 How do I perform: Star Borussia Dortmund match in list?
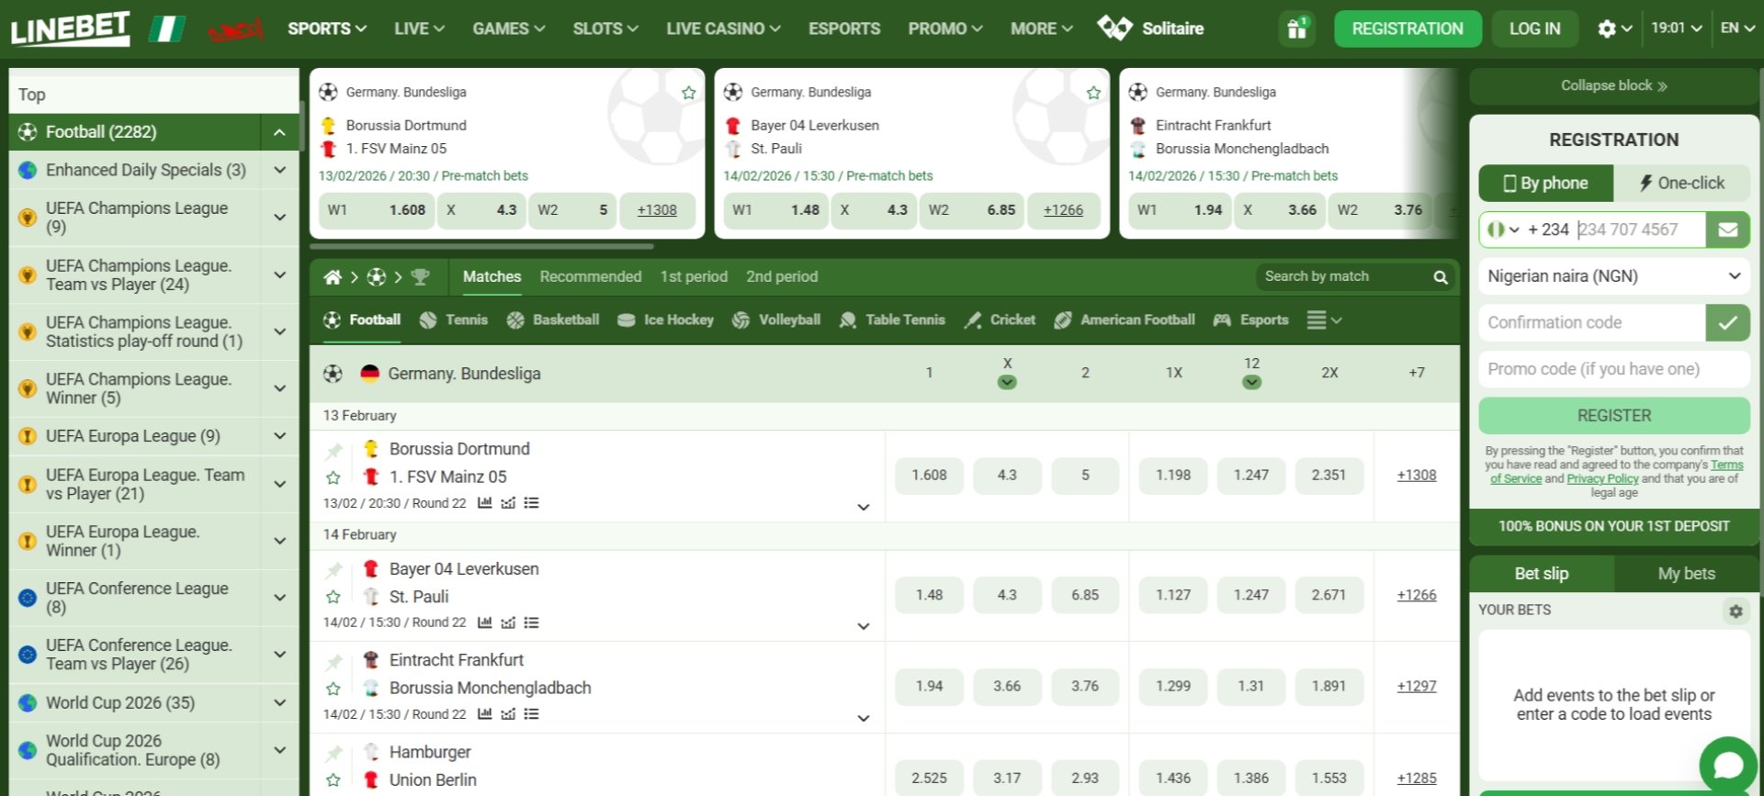(x=334, y=477)
